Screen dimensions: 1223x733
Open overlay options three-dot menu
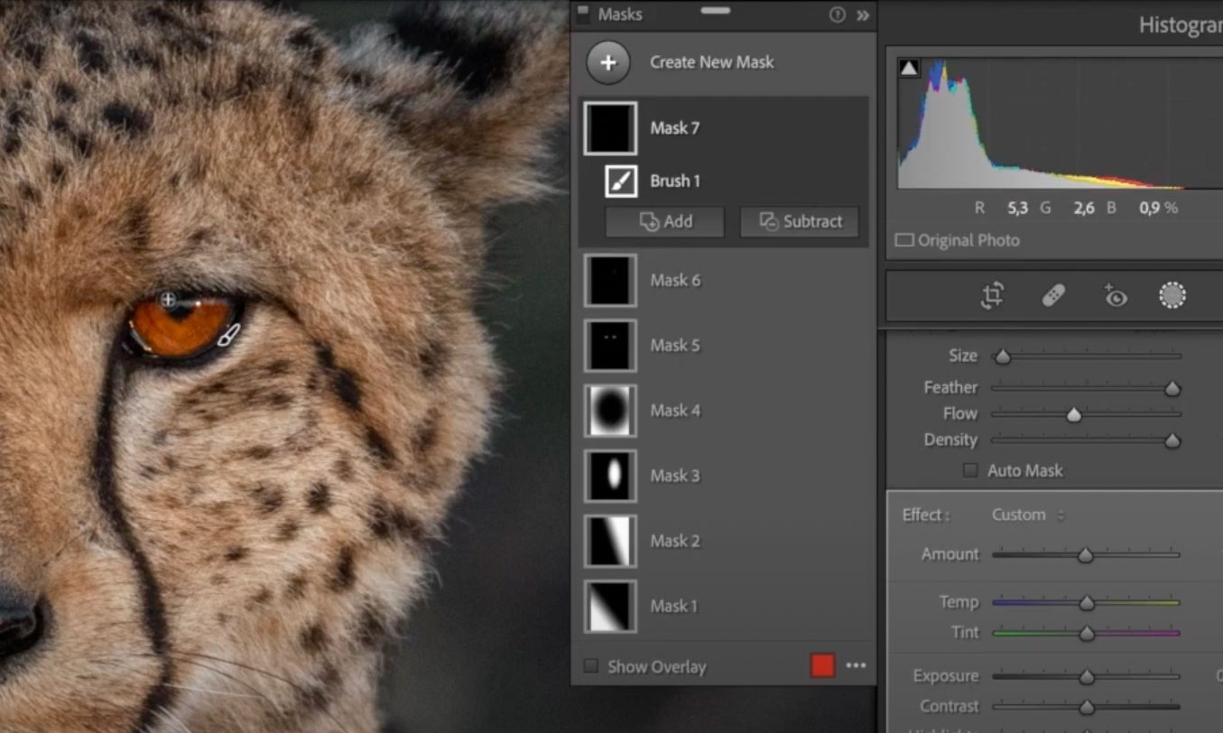pos(856,666)
